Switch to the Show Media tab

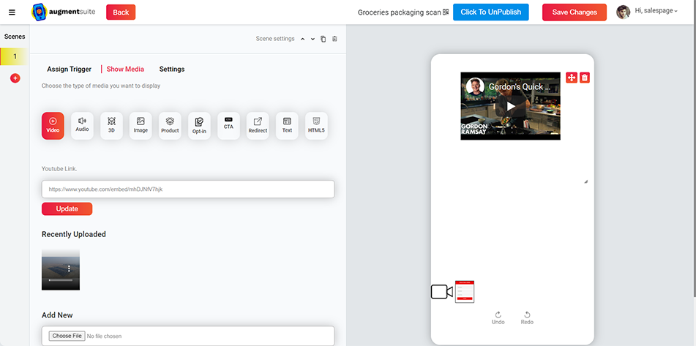(125, 69)
